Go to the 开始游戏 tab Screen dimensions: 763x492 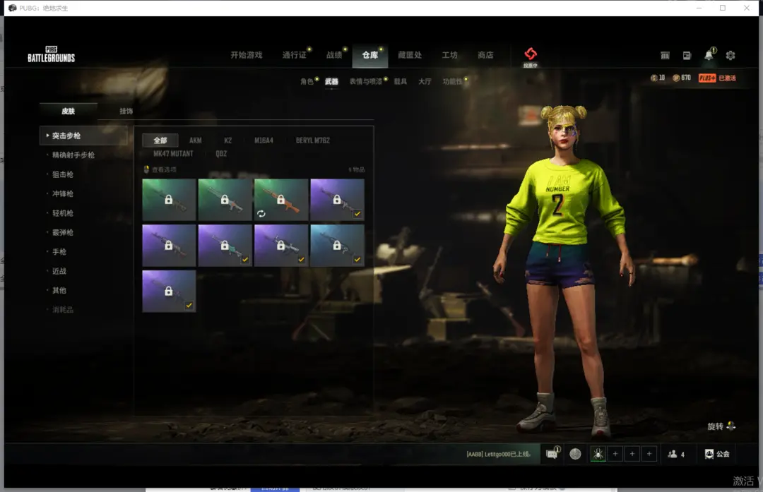247,55
